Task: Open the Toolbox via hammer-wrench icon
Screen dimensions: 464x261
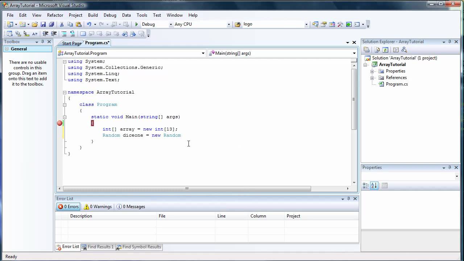Action: 340,24
